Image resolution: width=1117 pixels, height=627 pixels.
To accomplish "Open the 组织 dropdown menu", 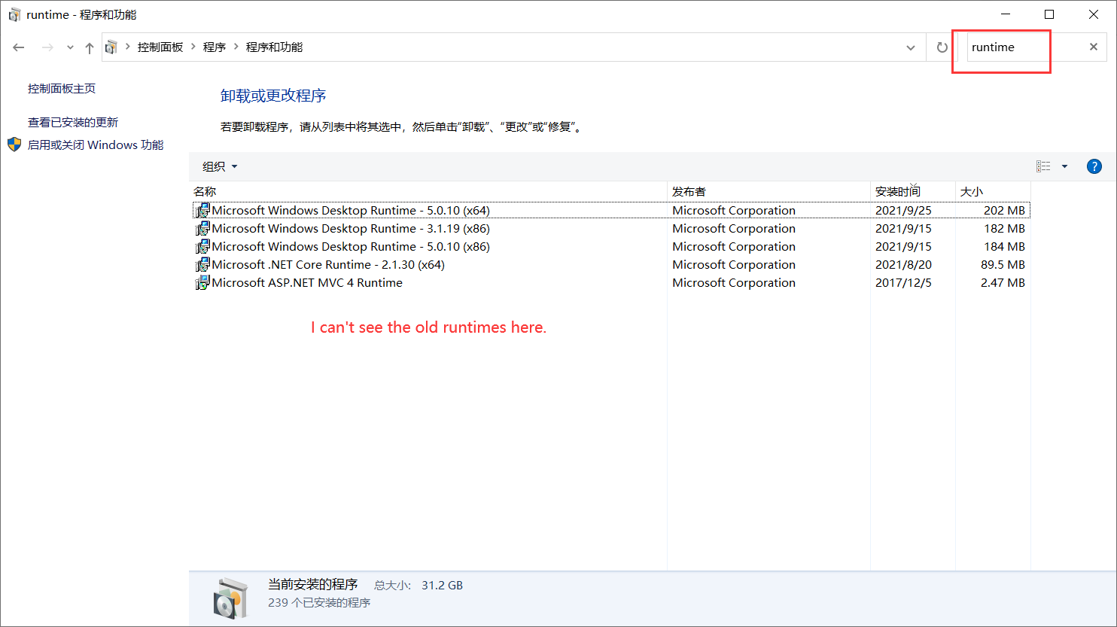I will coord(220,166).
